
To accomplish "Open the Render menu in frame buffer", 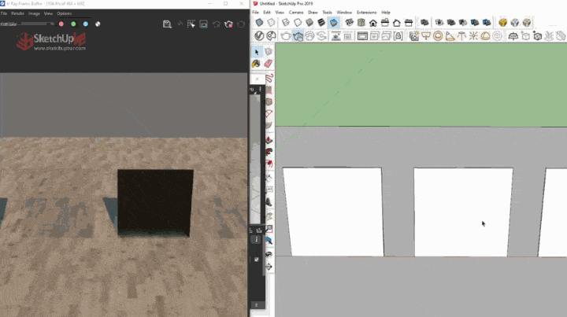I will [x=17, y=13].
